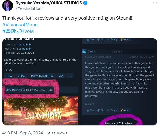Click No thumbs-down under Helpful?
The width and height of the screenshot is (161, 136).
[101, 110]
